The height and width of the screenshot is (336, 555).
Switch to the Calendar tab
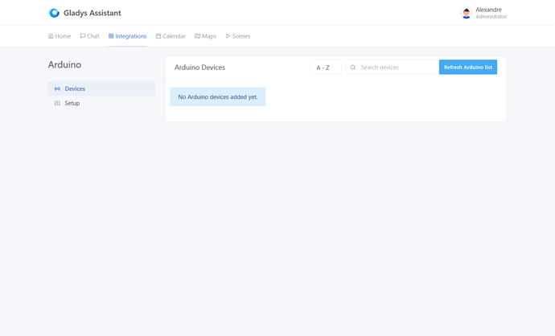pyautogui.click(x=171, y=36)
